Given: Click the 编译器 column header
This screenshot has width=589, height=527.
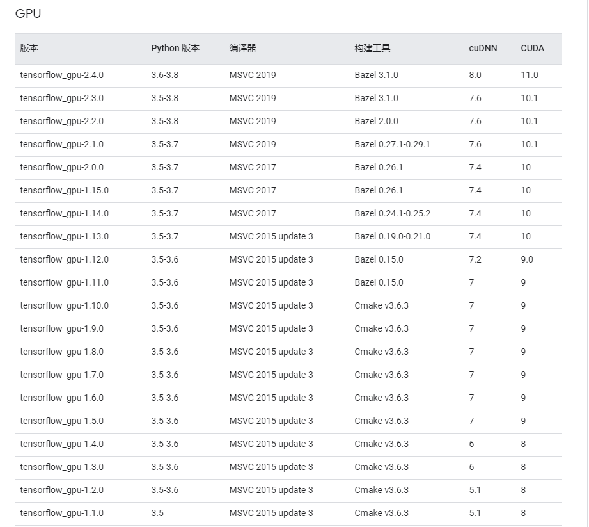Looking at the screenshot, I should click(242, 48).
